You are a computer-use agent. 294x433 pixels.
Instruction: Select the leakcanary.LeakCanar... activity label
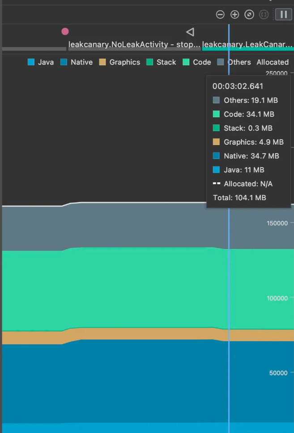point(247,44)
